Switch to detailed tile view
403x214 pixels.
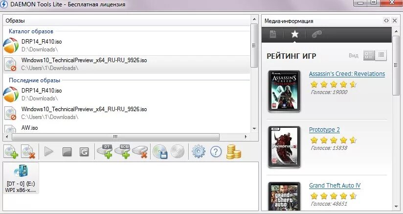(369, 55)
